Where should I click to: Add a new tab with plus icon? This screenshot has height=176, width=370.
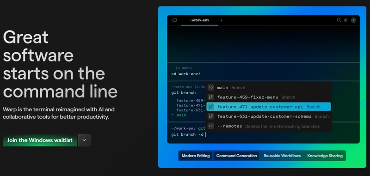[x=221, y=20]
